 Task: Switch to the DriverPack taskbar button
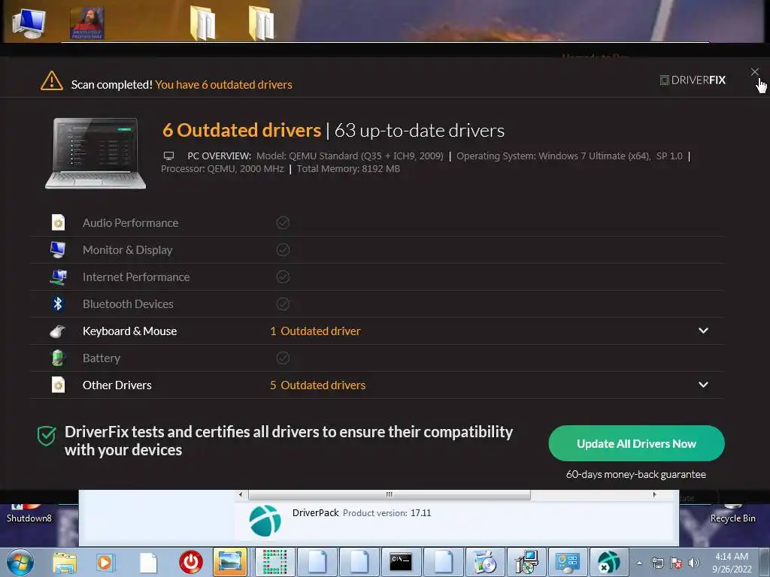pyautogui.click(x=609, y=562)
